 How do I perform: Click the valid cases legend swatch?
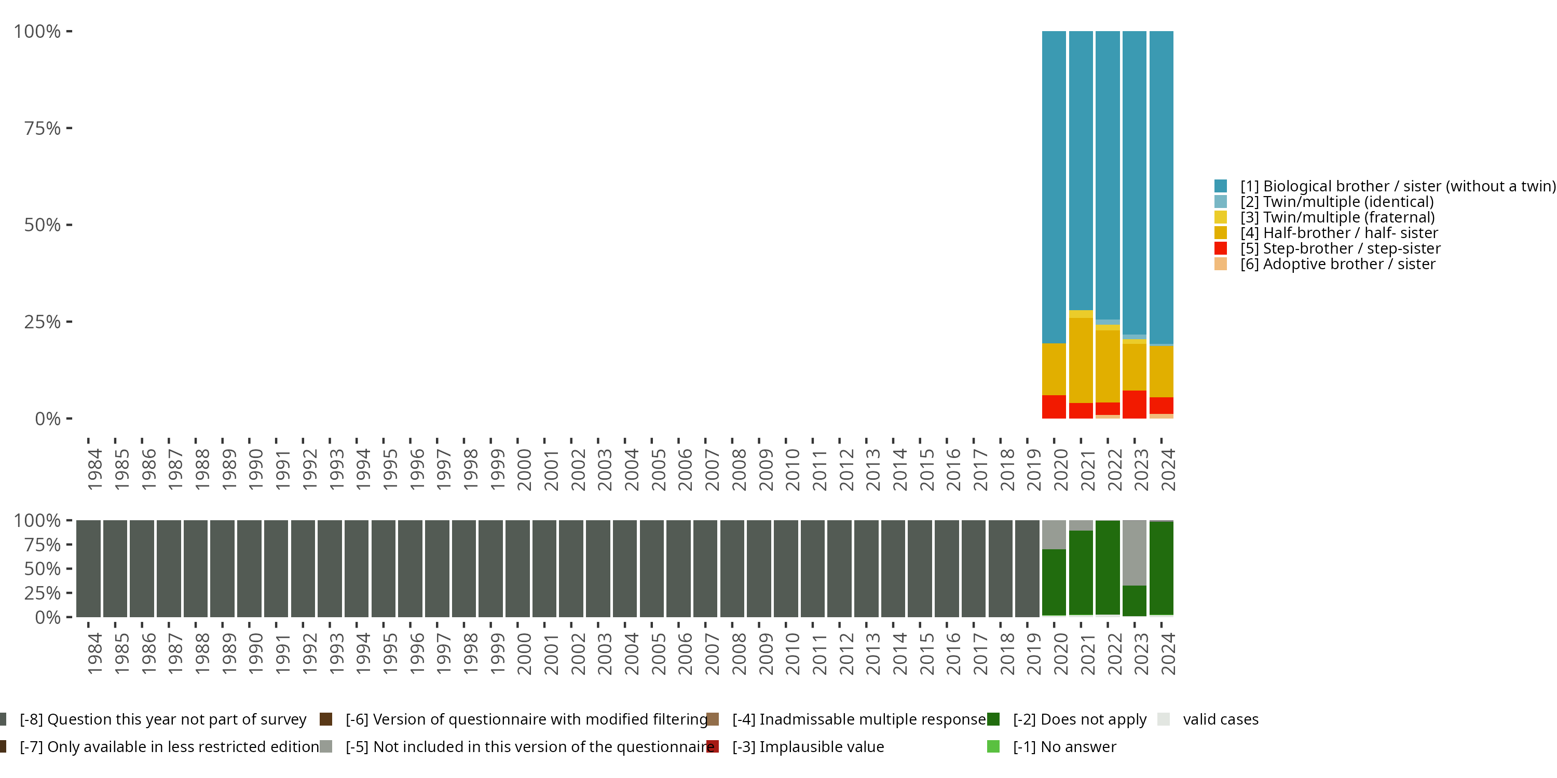(x=1164, y=719)
